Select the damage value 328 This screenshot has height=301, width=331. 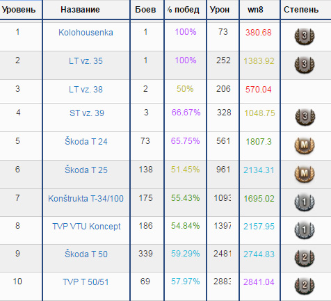coord(224,113)
